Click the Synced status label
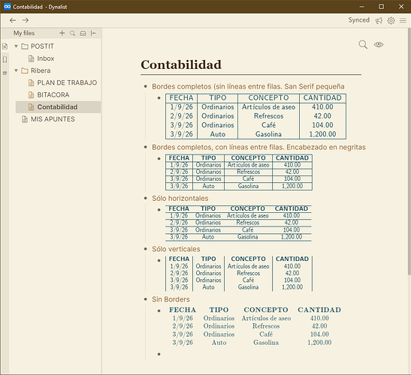Screen dimensions: 411x375 [x=359, y=20]
